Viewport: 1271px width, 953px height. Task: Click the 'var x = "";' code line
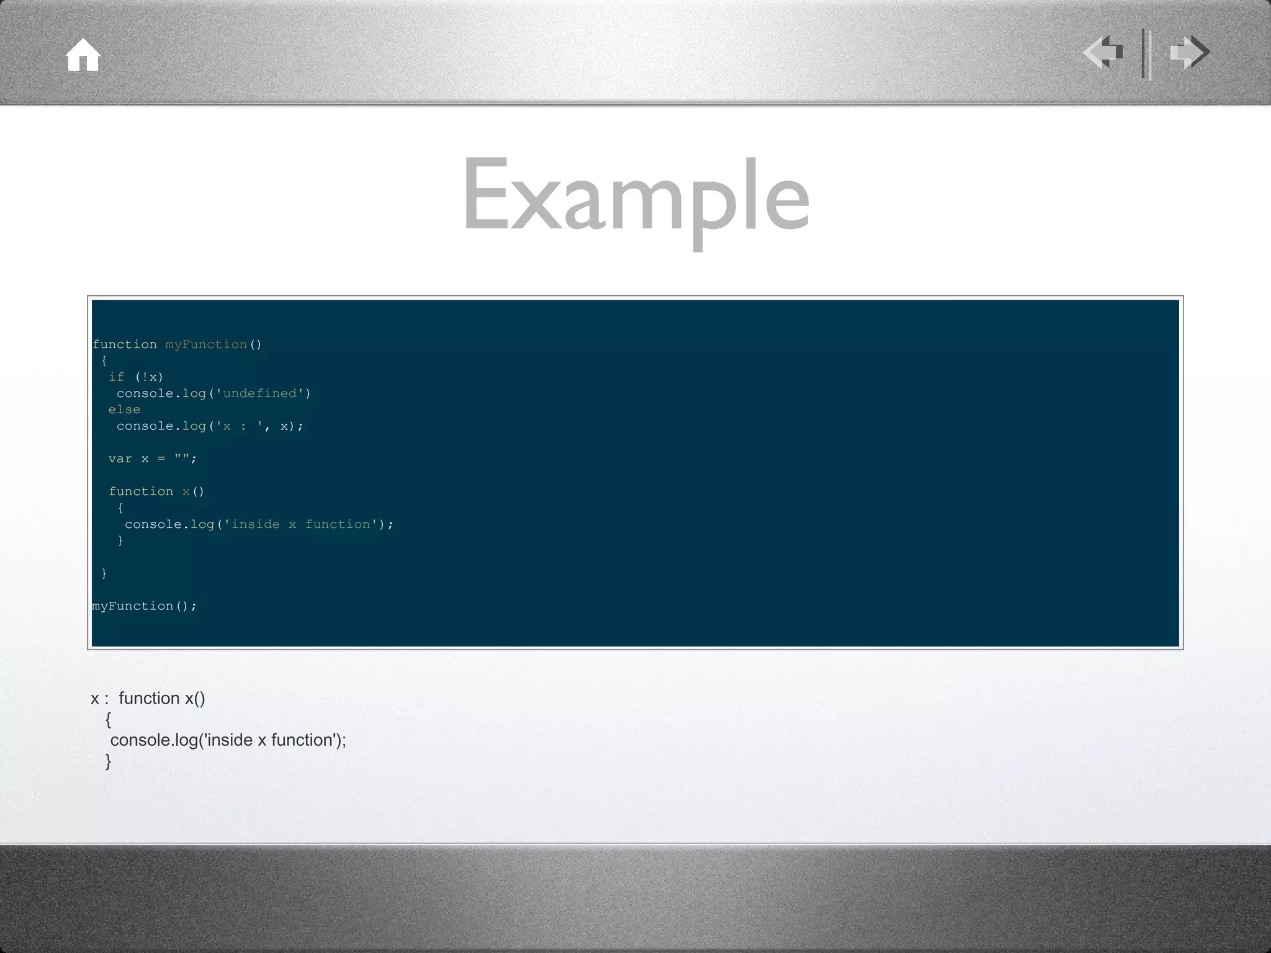(x=152, y=459)
